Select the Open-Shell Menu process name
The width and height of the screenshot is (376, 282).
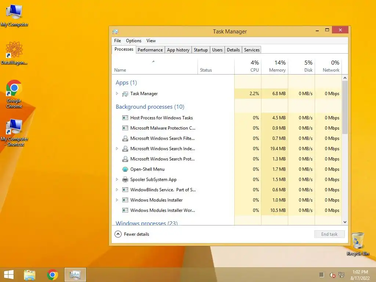pos(147,169)
